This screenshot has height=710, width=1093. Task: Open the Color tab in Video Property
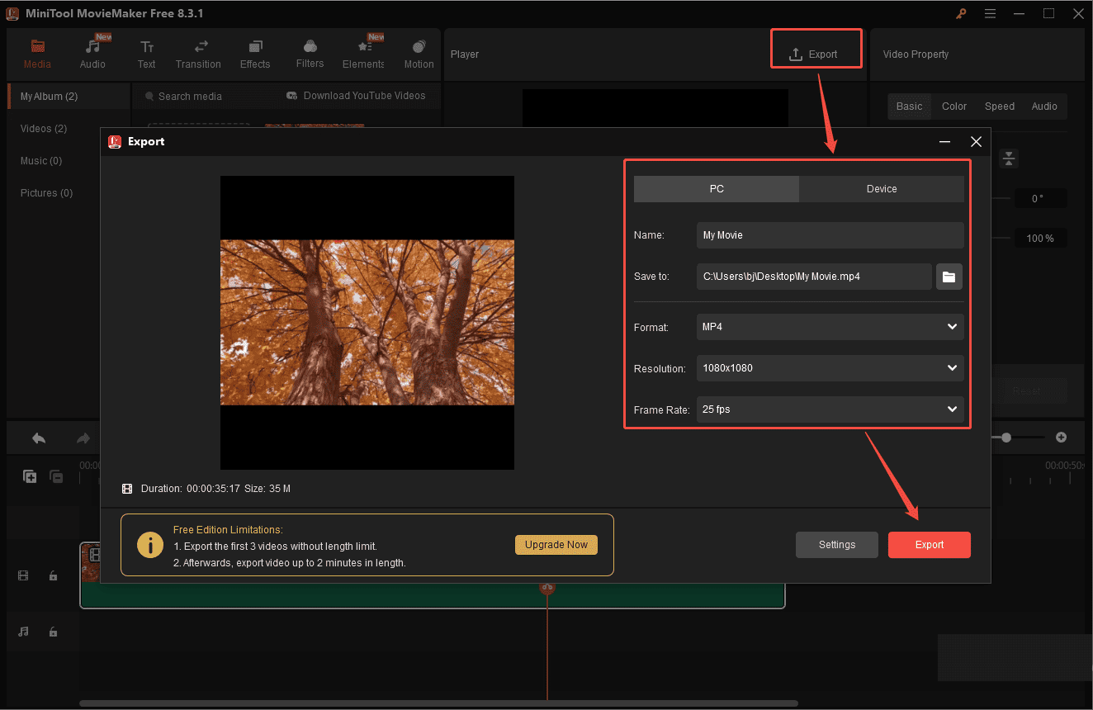[953, 106]
